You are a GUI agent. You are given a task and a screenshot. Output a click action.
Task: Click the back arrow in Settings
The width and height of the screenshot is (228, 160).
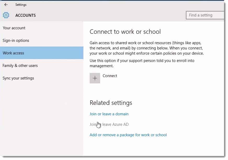click(6, 5)
